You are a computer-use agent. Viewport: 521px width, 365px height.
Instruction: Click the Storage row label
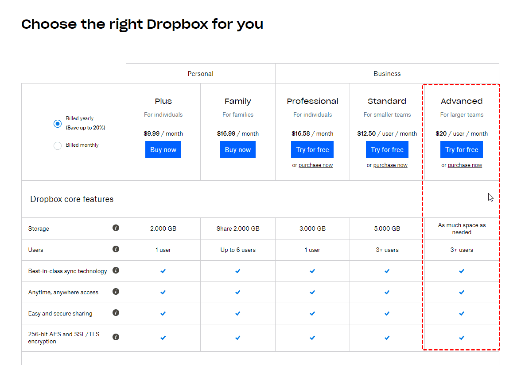(x=39, y=229)
